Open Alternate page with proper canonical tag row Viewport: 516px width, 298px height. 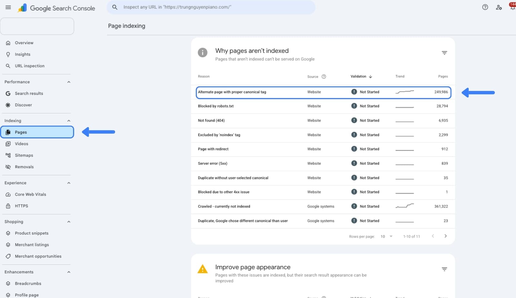323,92
